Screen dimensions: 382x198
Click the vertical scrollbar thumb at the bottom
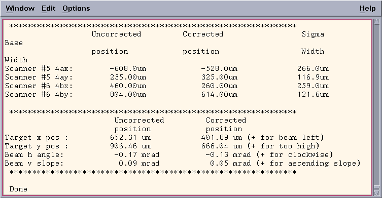(x=376, y=187)
